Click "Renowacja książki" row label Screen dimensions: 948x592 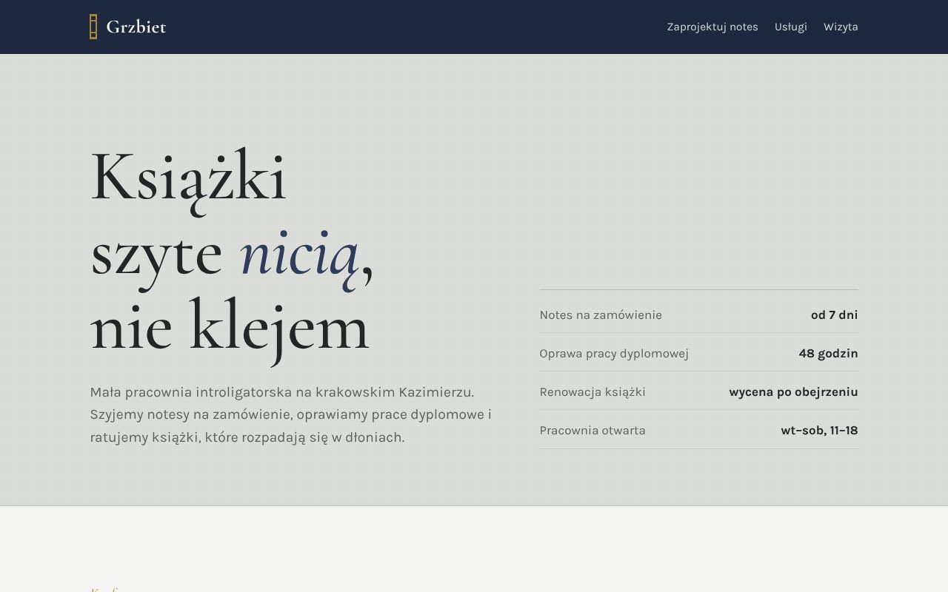tap(592, 391)
